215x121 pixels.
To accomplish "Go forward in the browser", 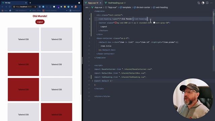I will coord(6,7).
